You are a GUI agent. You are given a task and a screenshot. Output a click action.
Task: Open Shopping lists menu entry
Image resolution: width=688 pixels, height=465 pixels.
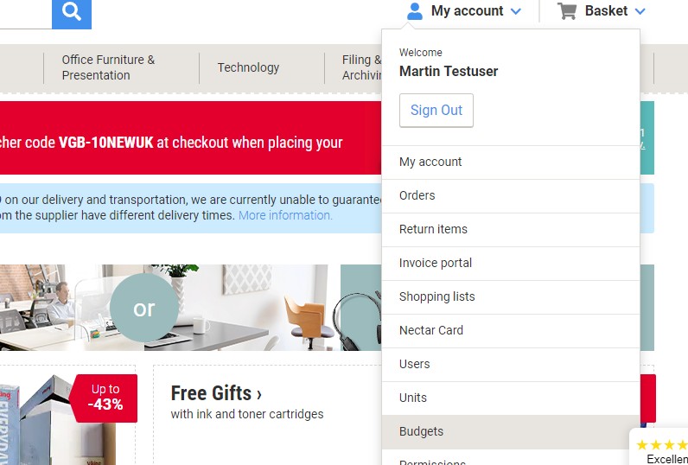click(437, 296)
